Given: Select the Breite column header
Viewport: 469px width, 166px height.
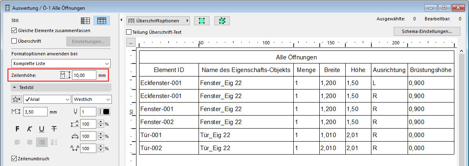Looking at the screenshot, I should tap(332, 70).
